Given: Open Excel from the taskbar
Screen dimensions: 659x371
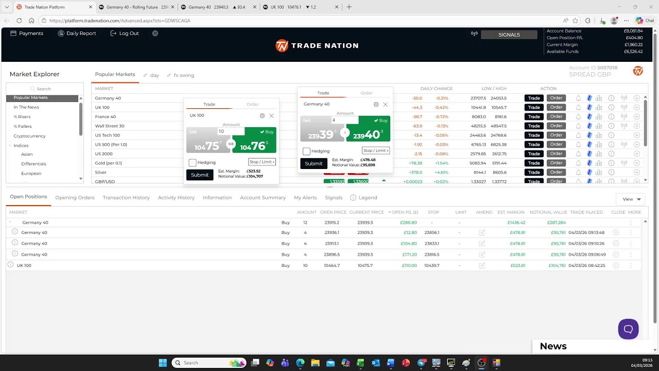Looking at the screenshot, I should (360, 363).
